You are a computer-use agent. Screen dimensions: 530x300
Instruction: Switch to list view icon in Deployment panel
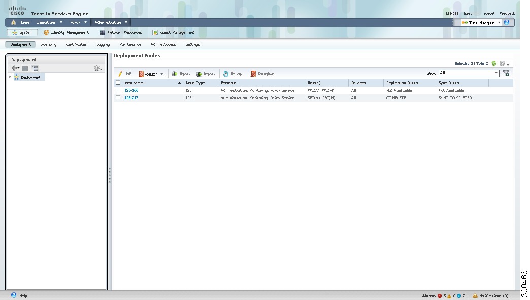coord(25,68)
